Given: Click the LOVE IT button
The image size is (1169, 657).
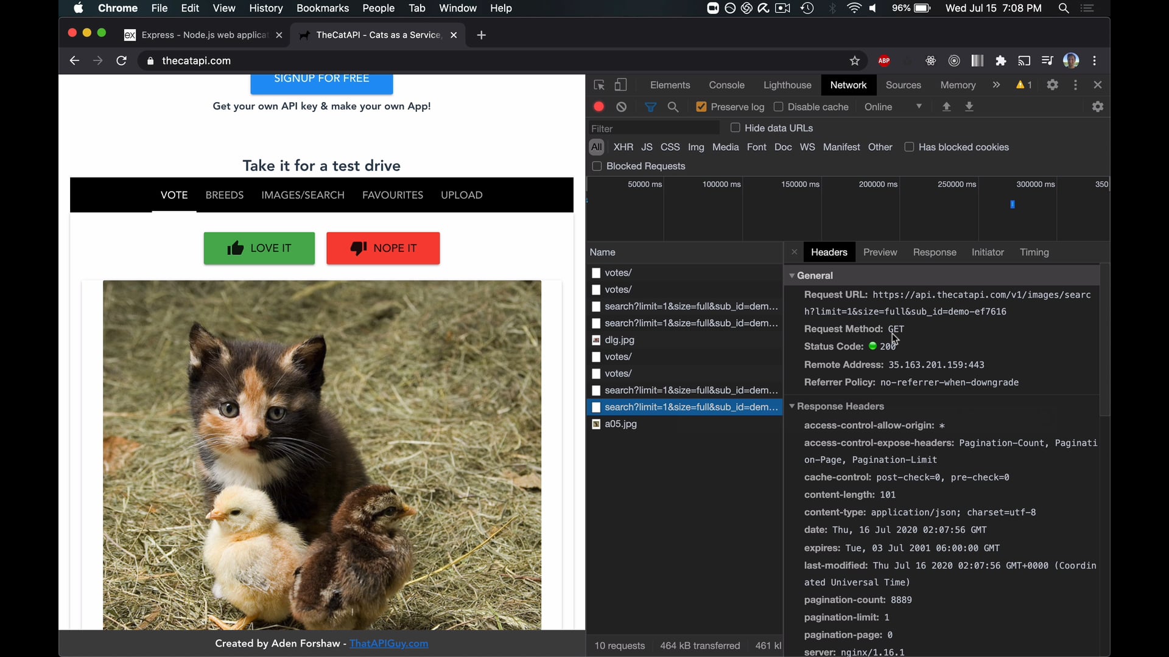Looking at the screenshot, I should (x=259, y=248).
